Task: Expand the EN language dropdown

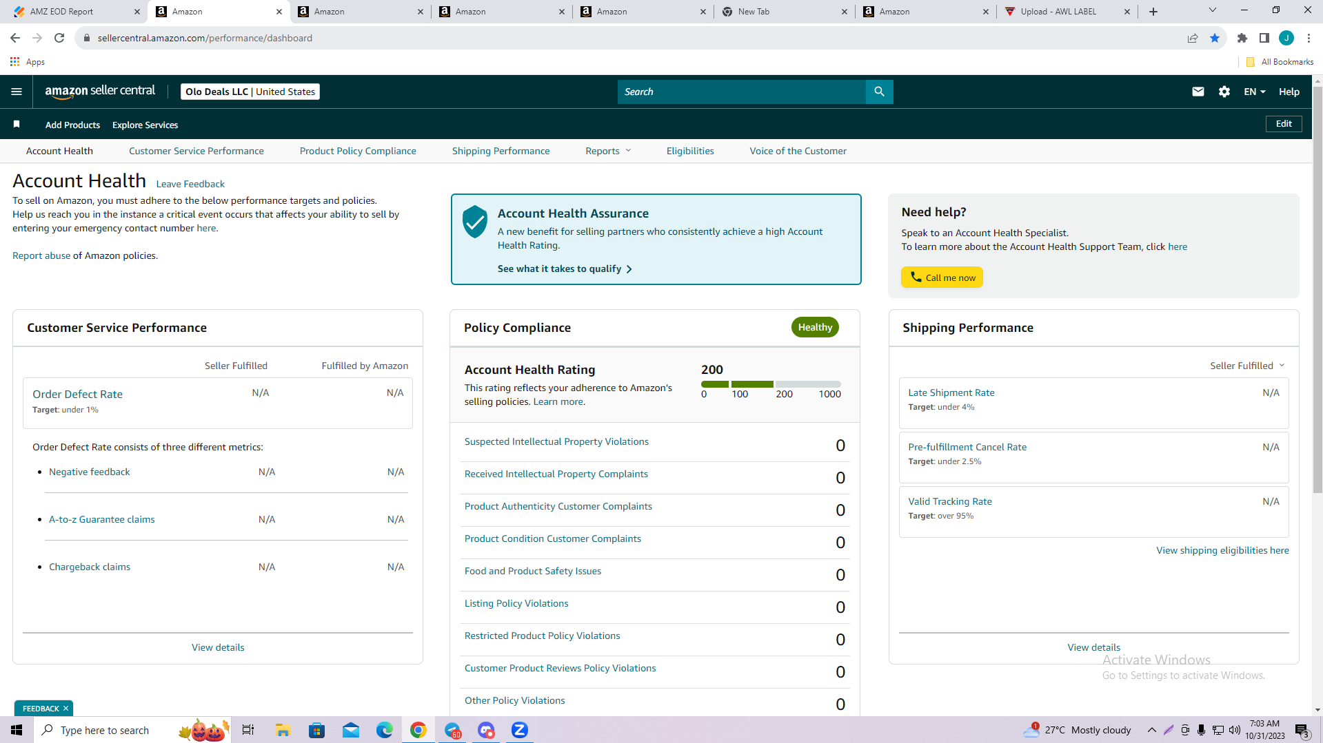Action: coord(1255,92)
